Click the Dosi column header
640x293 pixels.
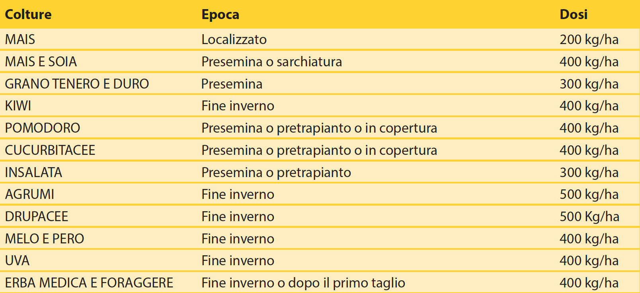[x=574, y=14]
